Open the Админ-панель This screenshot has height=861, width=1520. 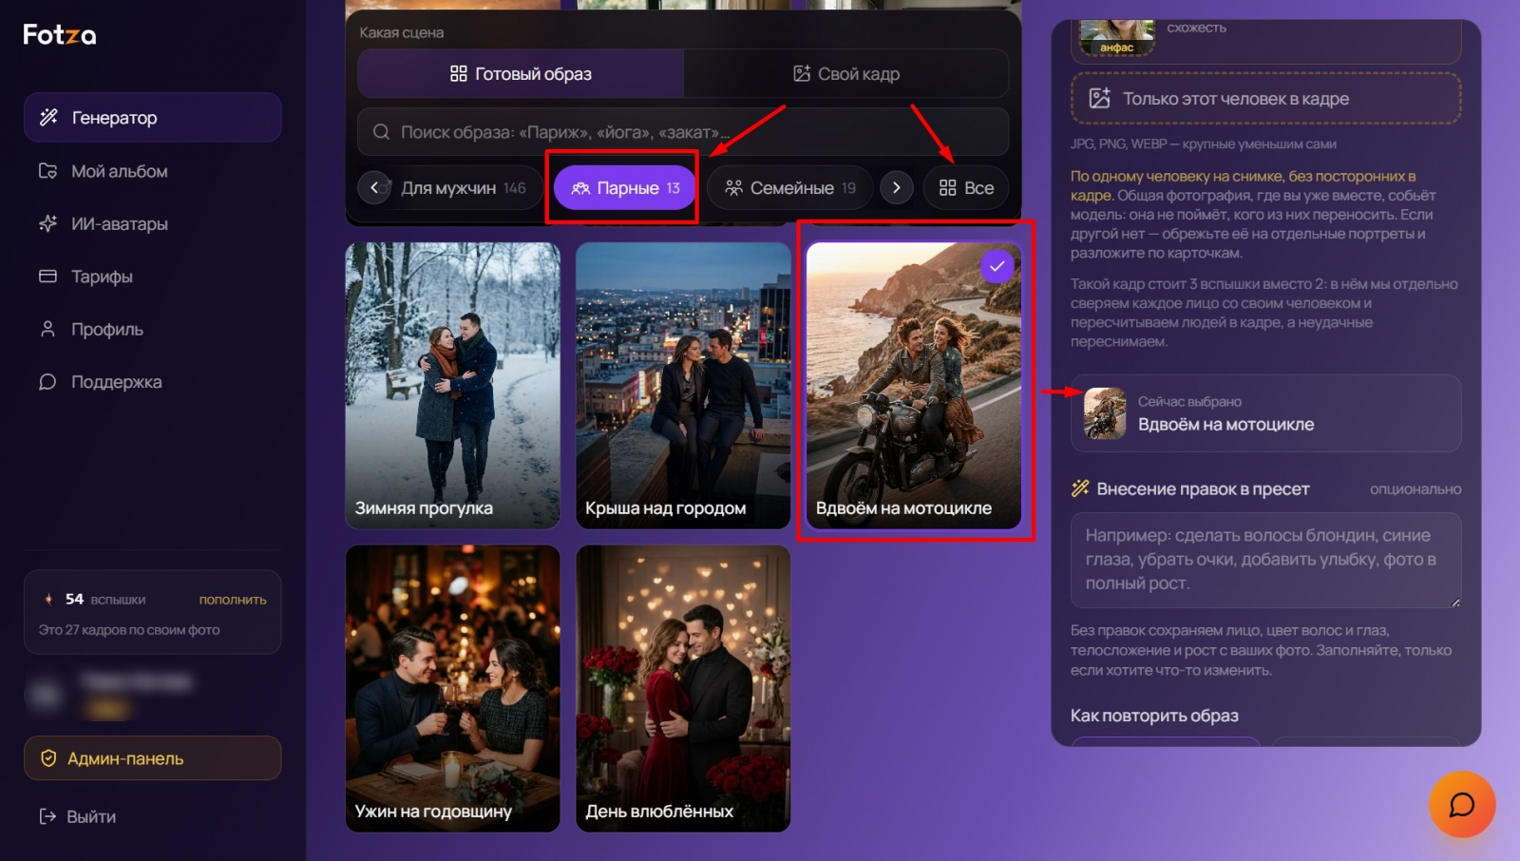[x=152, y=758]
